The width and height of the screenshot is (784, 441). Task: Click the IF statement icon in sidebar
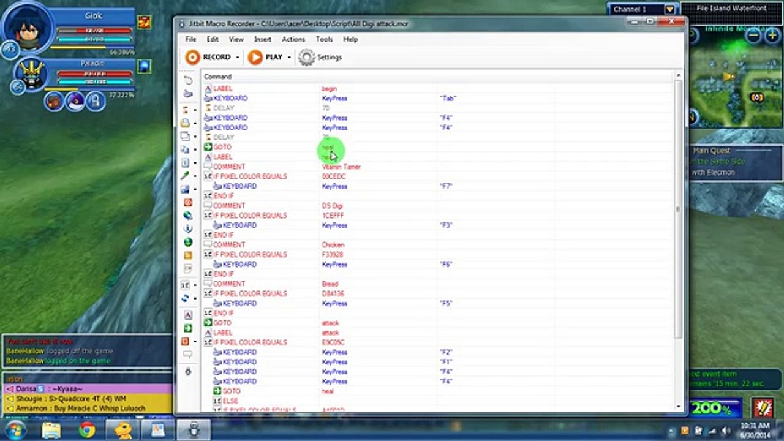click(x=186, y=285)
